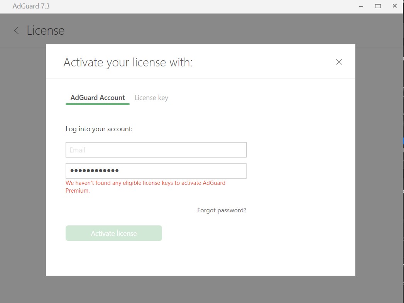Click the password dots in the field
This screenshot has height=303, width=404.
[x=95, y=171]
